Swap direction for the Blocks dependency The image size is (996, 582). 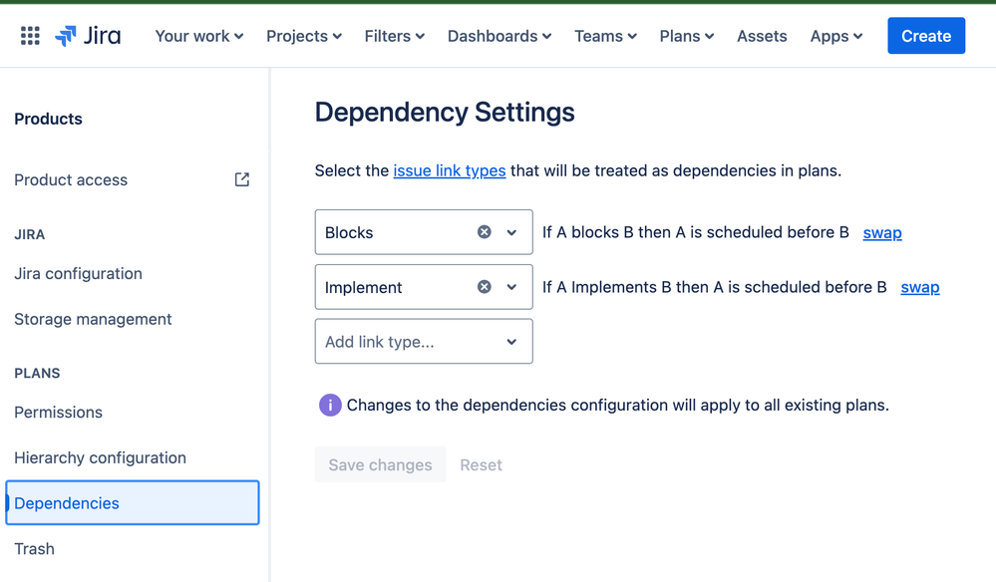coord(881,233)
